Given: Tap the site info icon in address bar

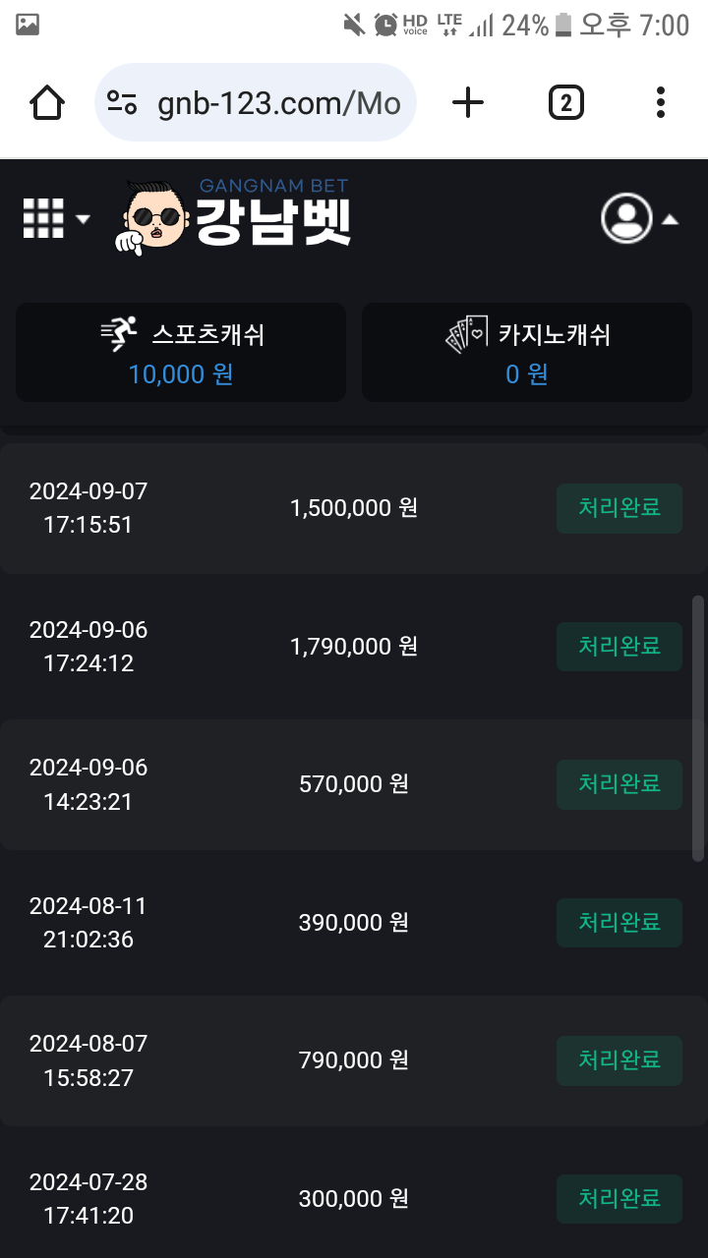Looking at the screenshot, I should [x=123, y=102].
